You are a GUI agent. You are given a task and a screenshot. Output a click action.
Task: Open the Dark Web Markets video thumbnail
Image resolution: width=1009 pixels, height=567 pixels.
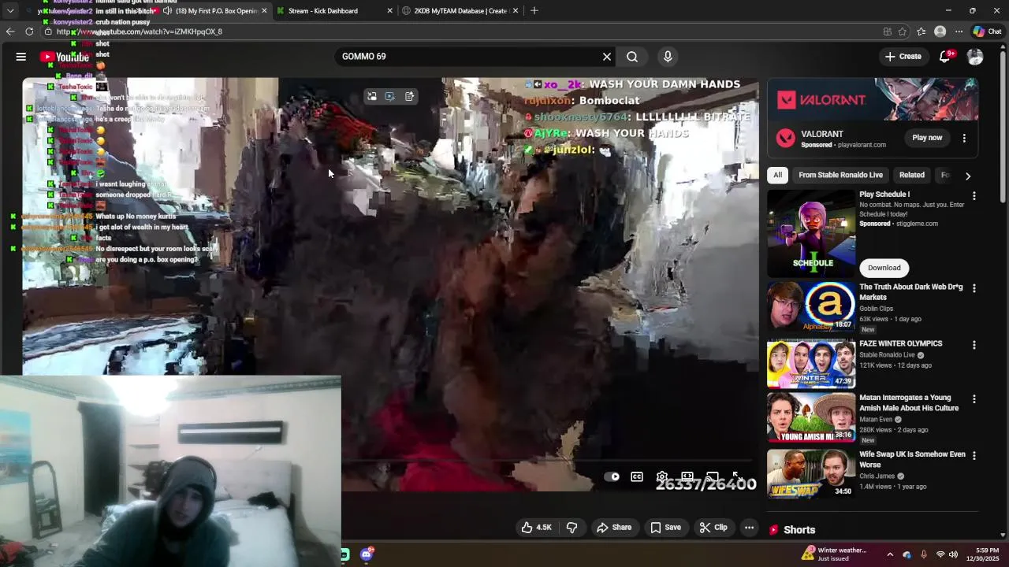[811, 306]
